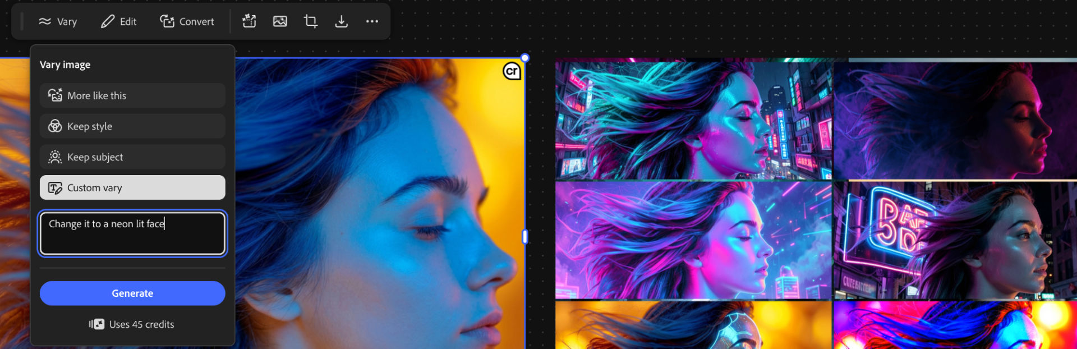Image resolution: width=1077 pixels, height=349 pixels.
Task: Choose the More like this option
Action: click(132, 95)
